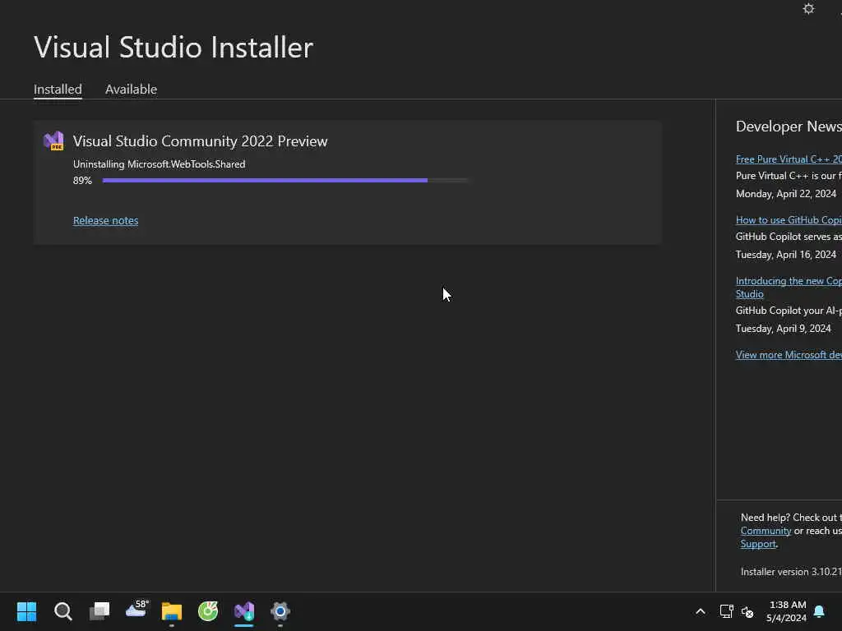This screenshot has width=842, height=631.
Task: Click the uninstall progress bar
Action: [285, 180]
